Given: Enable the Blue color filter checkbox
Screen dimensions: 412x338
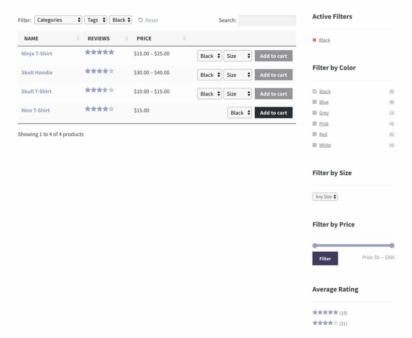Looking at the screenshot, I should pos(314,102).
